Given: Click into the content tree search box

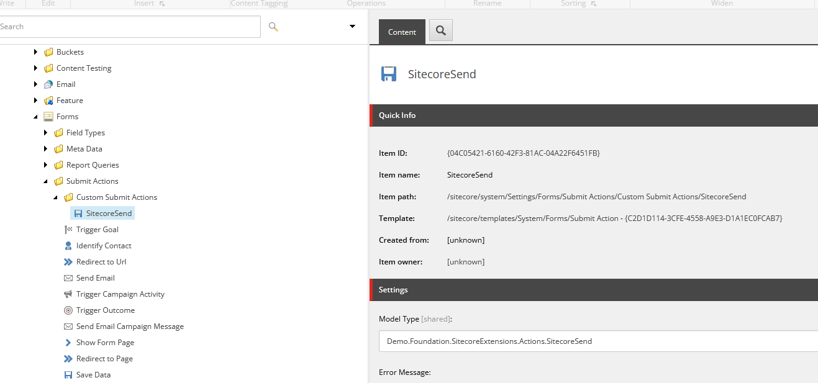Looking at the screenshot, I should coord(130,27).
